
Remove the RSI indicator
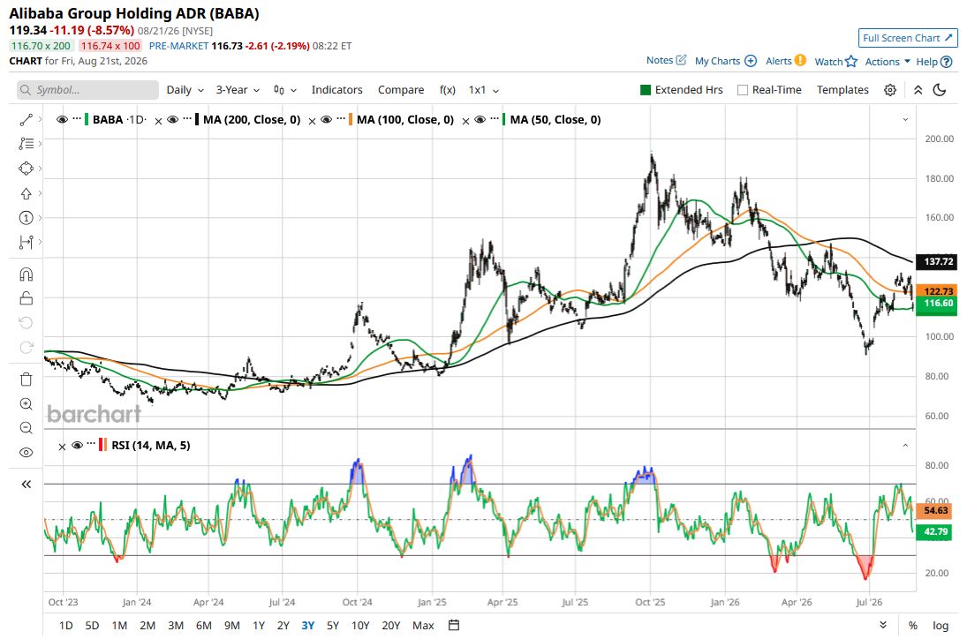(x=62, y=446)
